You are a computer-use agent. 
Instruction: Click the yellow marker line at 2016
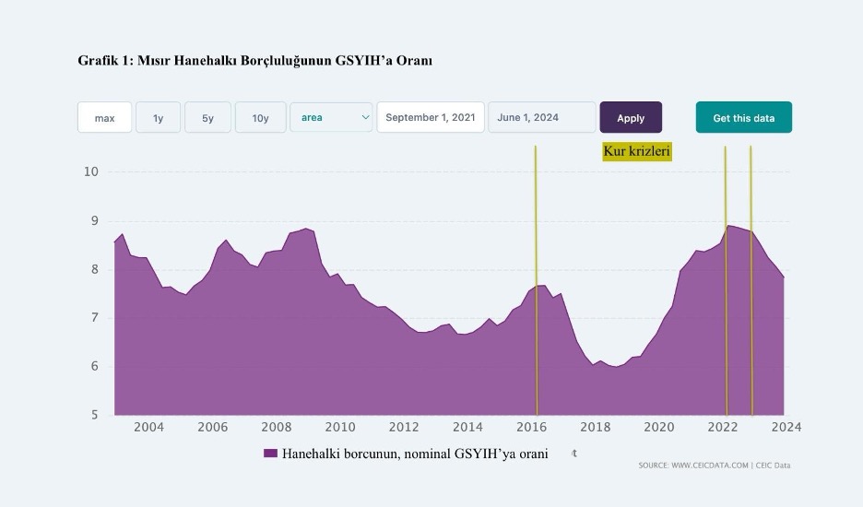(x=536, y=277)
